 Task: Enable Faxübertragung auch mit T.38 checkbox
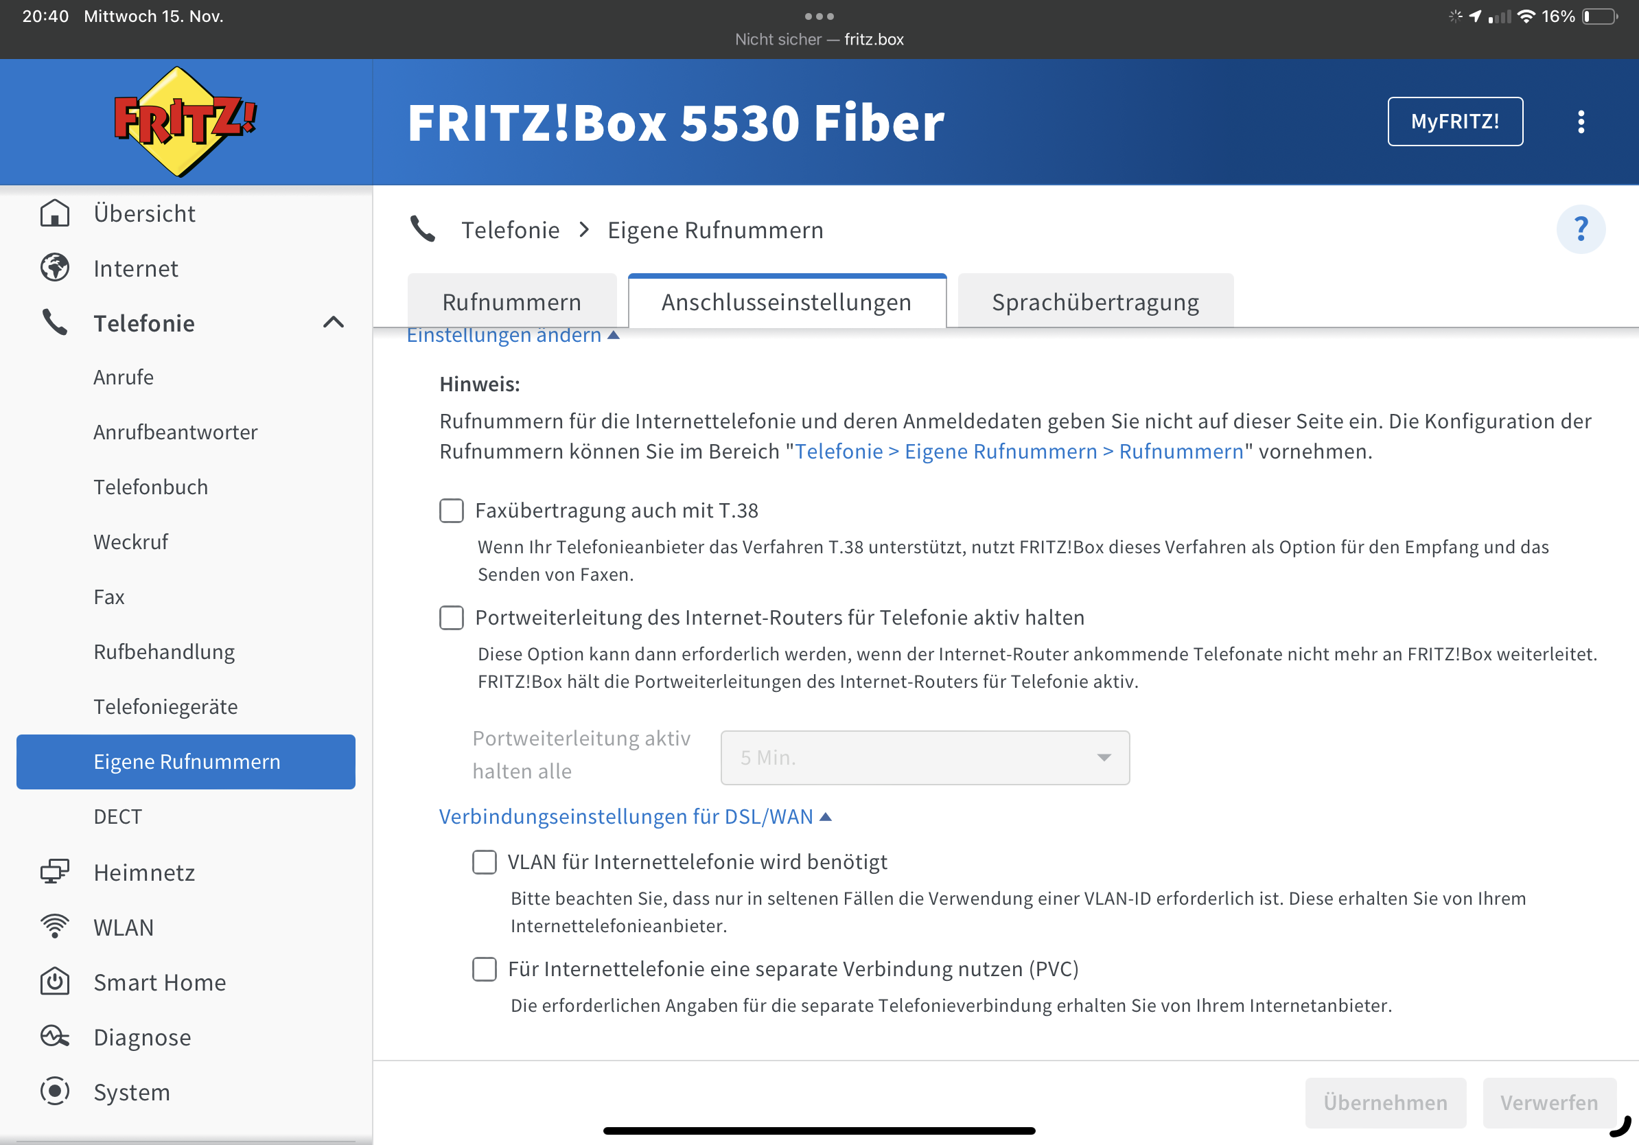[x=451, y=511]
